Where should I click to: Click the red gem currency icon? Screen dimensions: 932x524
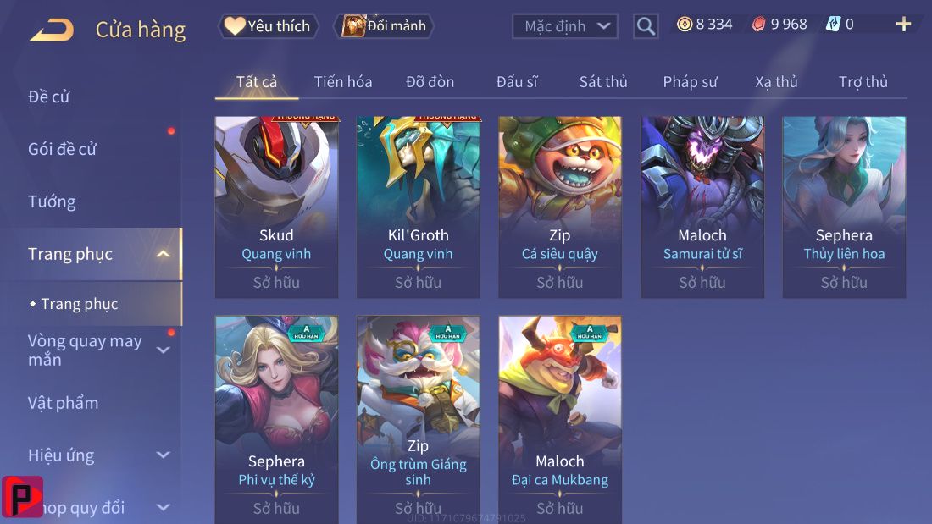[x=758, y=25]
